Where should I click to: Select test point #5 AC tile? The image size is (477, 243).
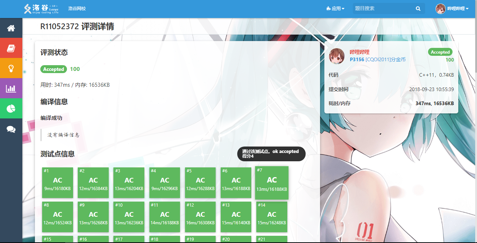pos(201,183)
